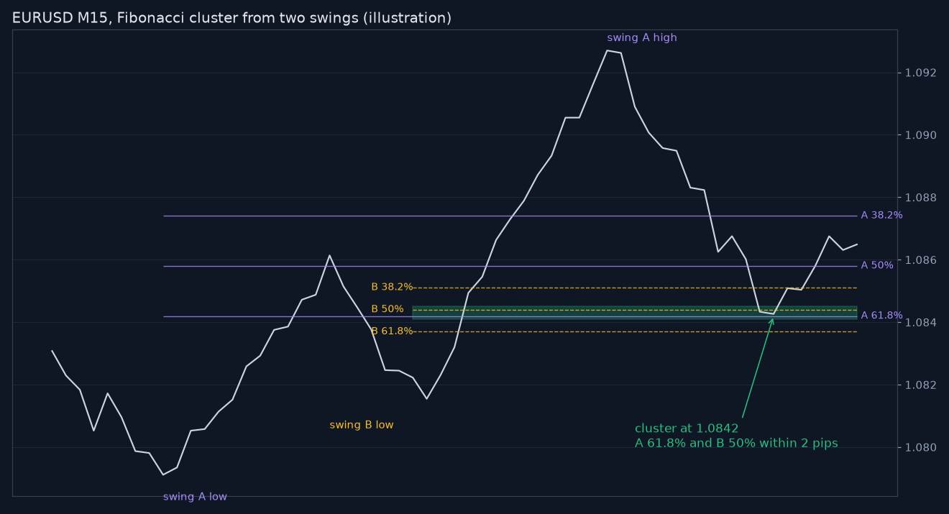The image size is (949, 514).
Task: Select the 'B 50%' dashed level label
Action: (388, 309)
